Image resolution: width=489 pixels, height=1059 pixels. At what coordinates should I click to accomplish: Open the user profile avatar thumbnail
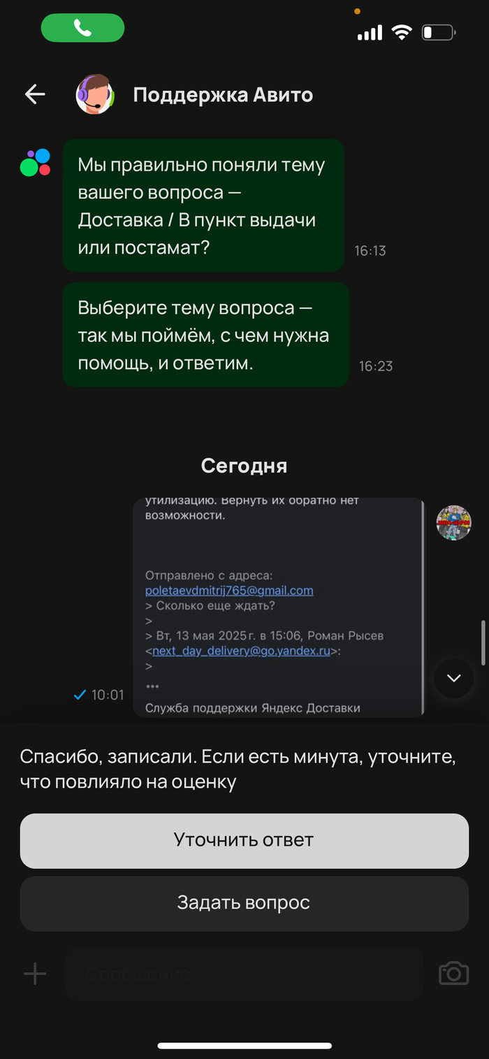tap(454, 522)
